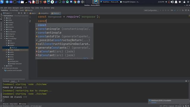Switch to the mongodb.js editor tab
Viewport: 190px width, 107px height.
44,13
